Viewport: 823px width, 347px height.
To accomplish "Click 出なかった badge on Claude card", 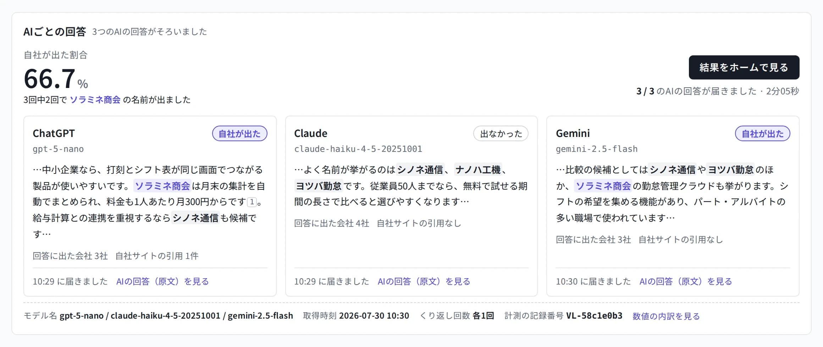I will [x=501, y=133].
